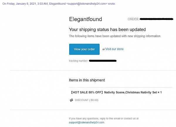Image resolution: width=176 pixels, height=127 pixels.
Task: Click the Items in this shipment heading
Action: click(x=87, y=80)
